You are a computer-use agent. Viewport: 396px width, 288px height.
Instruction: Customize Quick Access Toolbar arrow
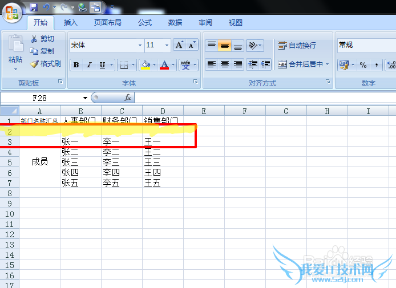pos(112,7)
